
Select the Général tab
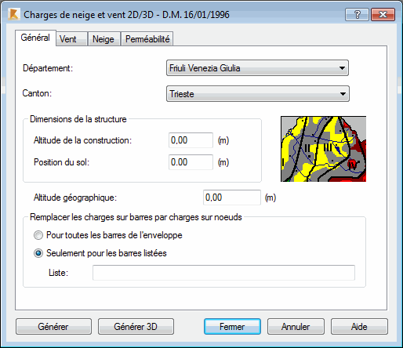[x=35, y=38]
